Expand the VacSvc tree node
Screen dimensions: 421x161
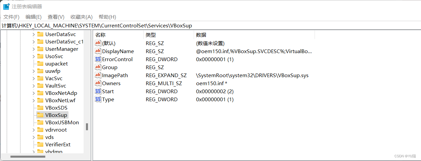click(33, 78)
